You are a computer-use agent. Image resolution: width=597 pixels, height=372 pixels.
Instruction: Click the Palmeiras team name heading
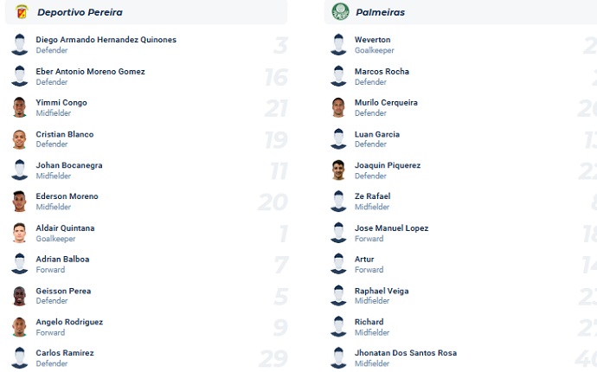380,12
